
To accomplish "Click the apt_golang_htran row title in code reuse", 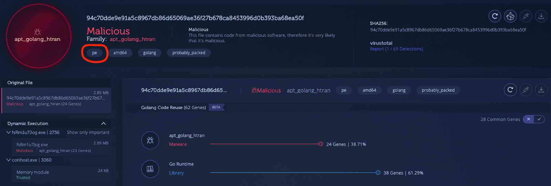I will pyautogui.click(x=187, y=135).
